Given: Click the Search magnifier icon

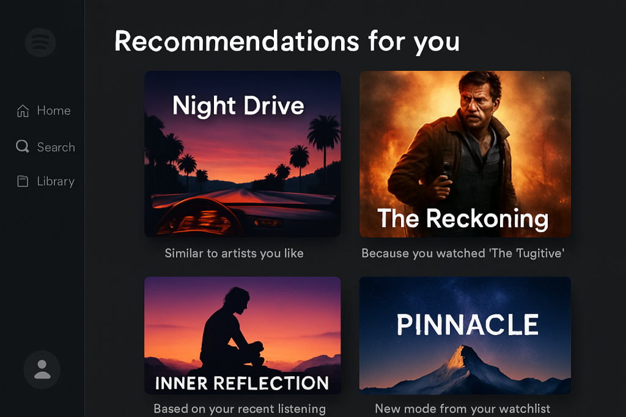Looking at the screenshot, I should coord(23,147).
